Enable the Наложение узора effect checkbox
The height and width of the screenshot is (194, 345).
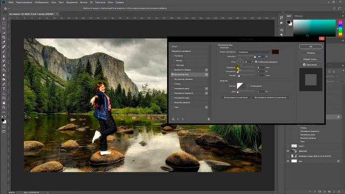(x=172, y=98)
